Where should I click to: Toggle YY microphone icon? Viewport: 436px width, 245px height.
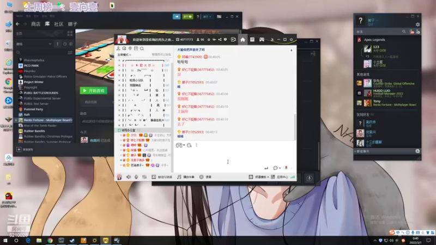click(x=136, y=177)
